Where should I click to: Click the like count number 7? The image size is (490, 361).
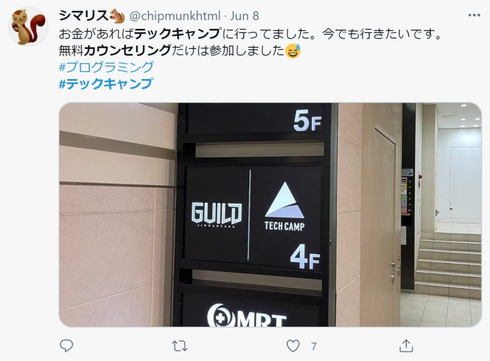pyautogui.click(x=314, y=346)
